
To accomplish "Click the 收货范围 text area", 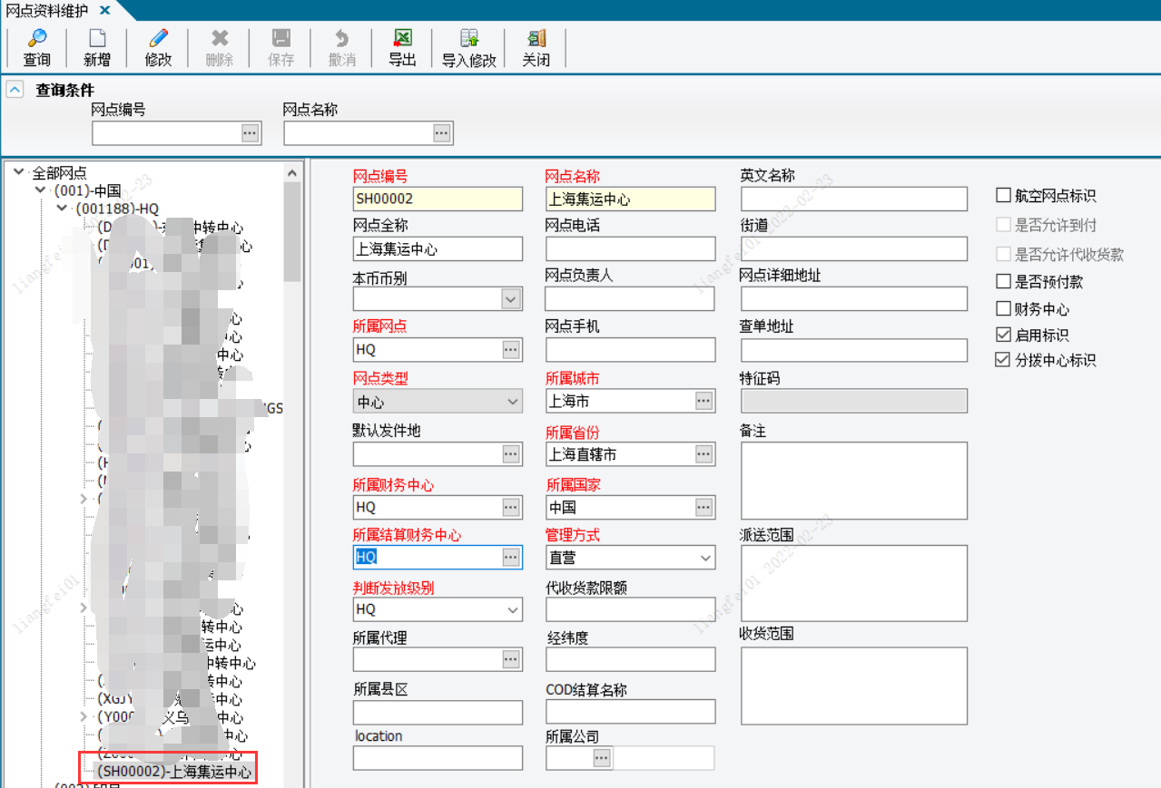I will (x=854, y=686).
